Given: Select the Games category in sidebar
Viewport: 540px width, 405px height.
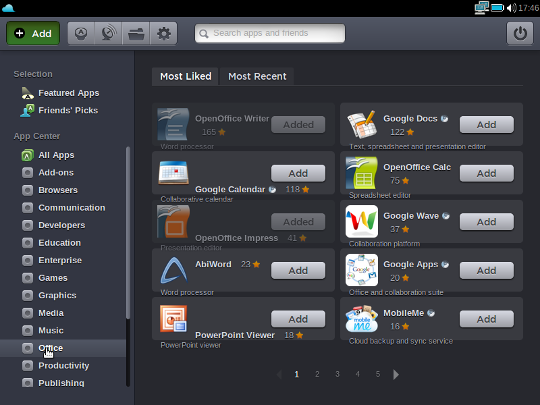Looking at the screenshot, I should [53, 277].
